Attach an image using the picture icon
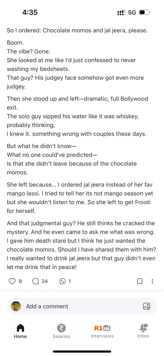 point(147,306)
